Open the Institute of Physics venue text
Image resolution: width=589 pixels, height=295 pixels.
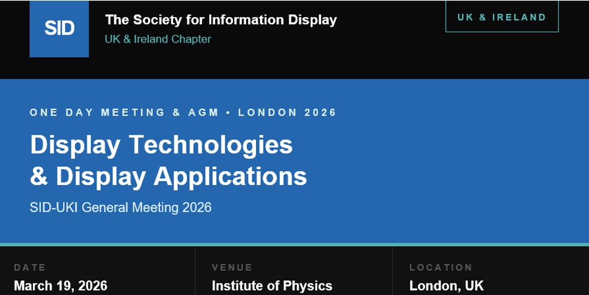[272, 286]
